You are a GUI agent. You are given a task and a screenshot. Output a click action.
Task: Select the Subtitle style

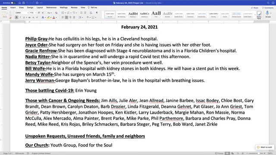click(167, 15)
